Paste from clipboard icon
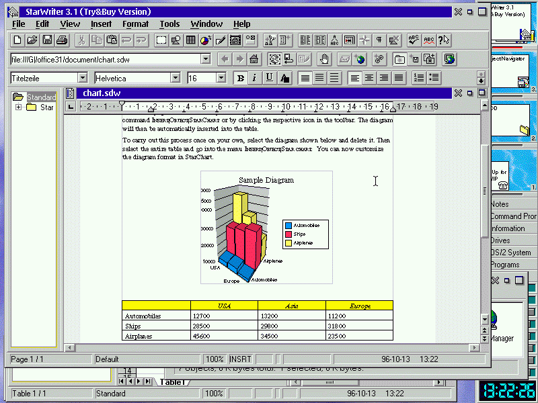Image resolution: width=538 pixels, height=403 pixels. click(112, 40)
